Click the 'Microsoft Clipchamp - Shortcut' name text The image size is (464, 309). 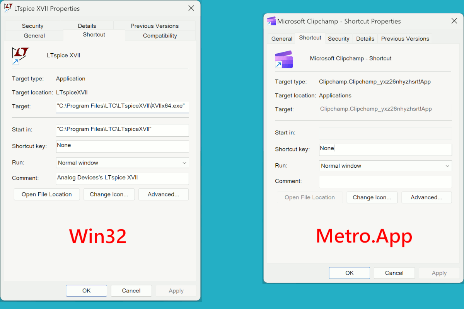pyautogui.click(x=351, y=58)
